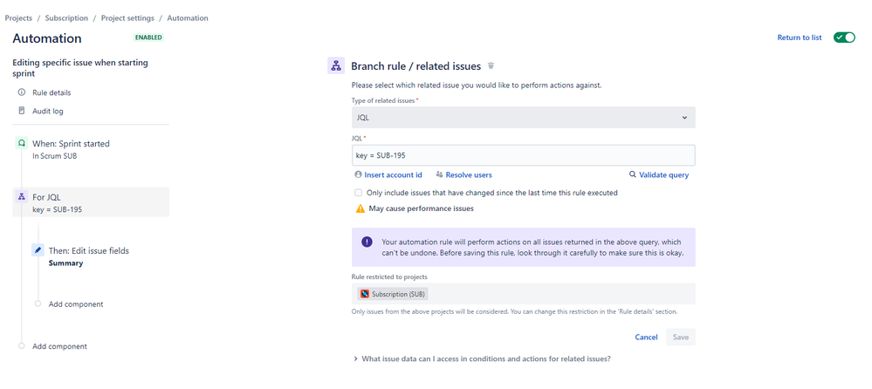Viewport: 872px width, 389px height.
Task: Click 'May cause performance issues' warning text
Action: (x=421, y=209)
